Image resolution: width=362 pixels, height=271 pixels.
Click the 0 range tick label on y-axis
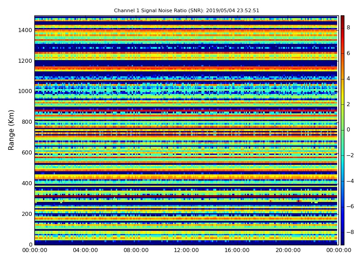(x=31, y=244)
